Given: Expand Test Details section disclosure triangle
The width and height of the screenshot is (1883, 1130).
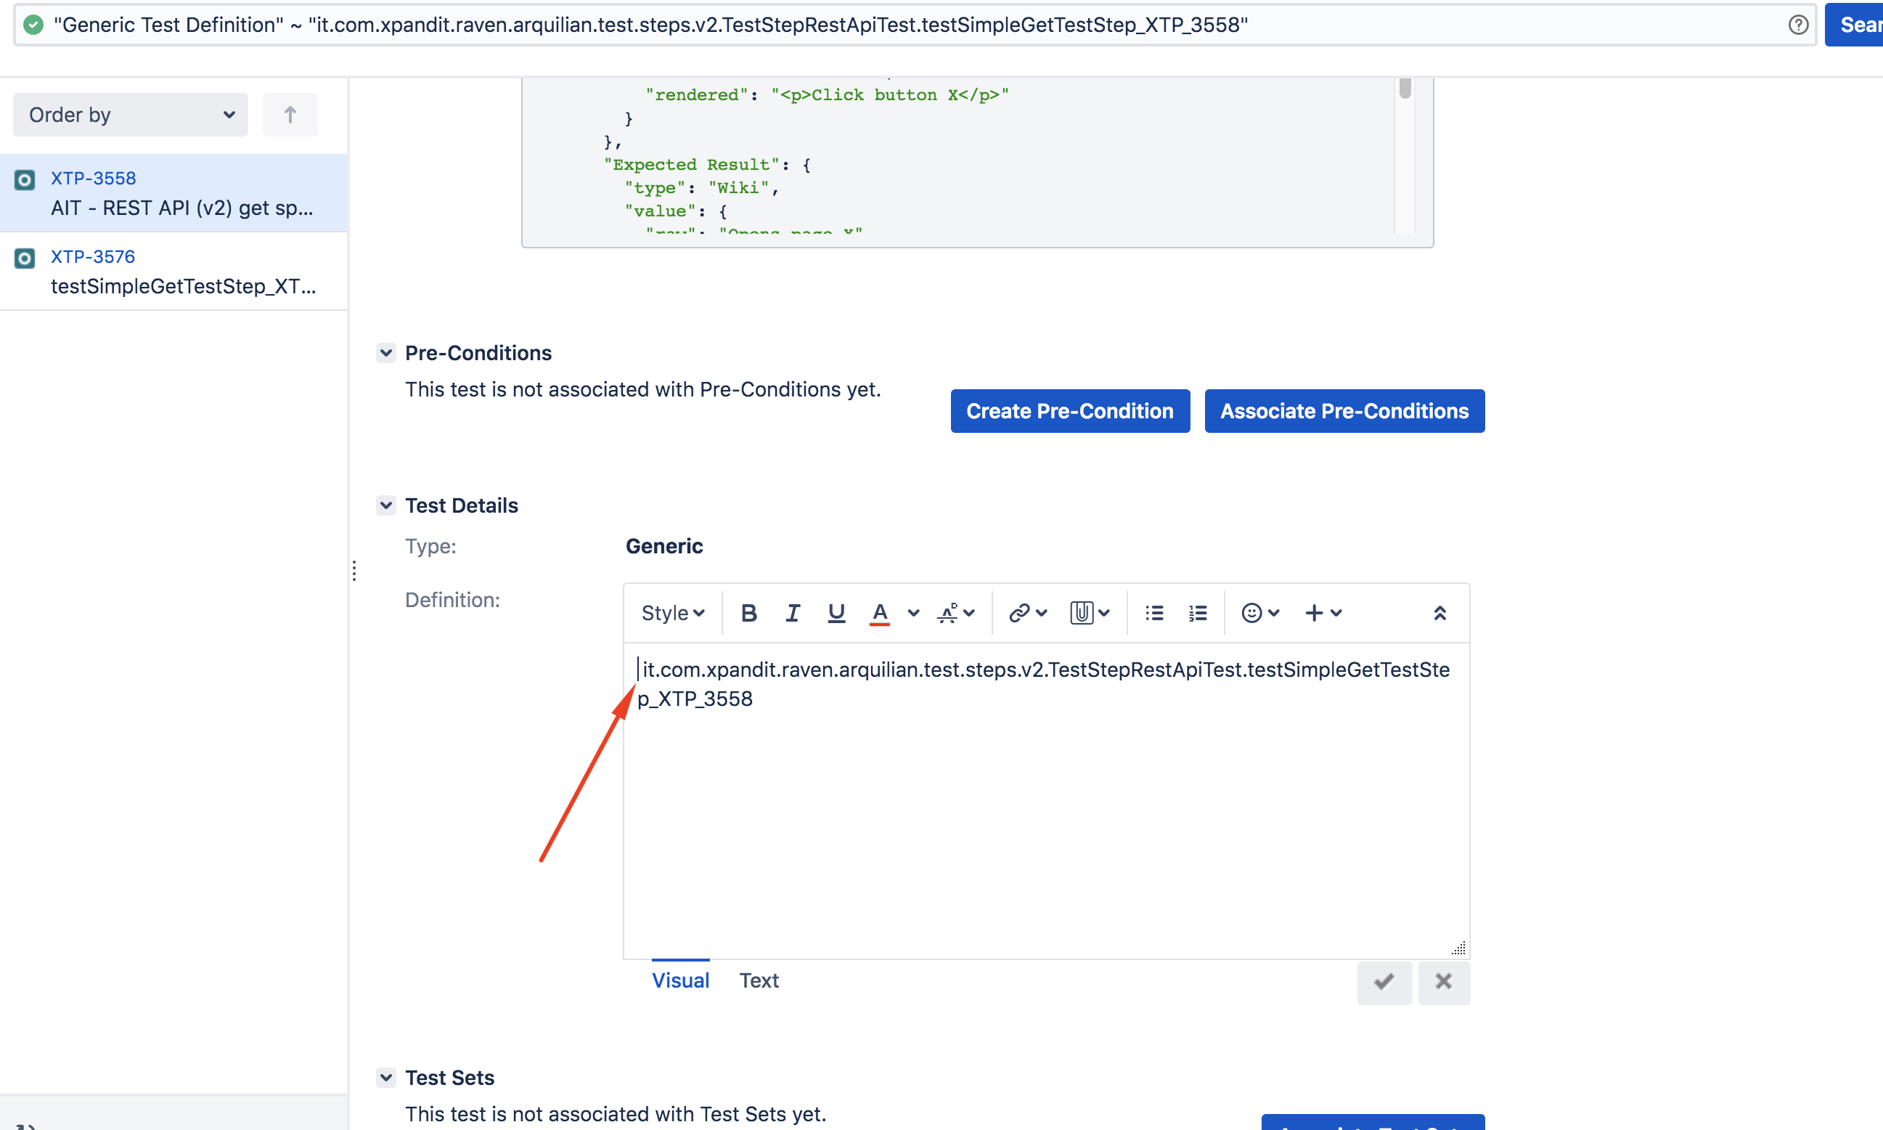Looking at the screenshot, I should (385, 505).
